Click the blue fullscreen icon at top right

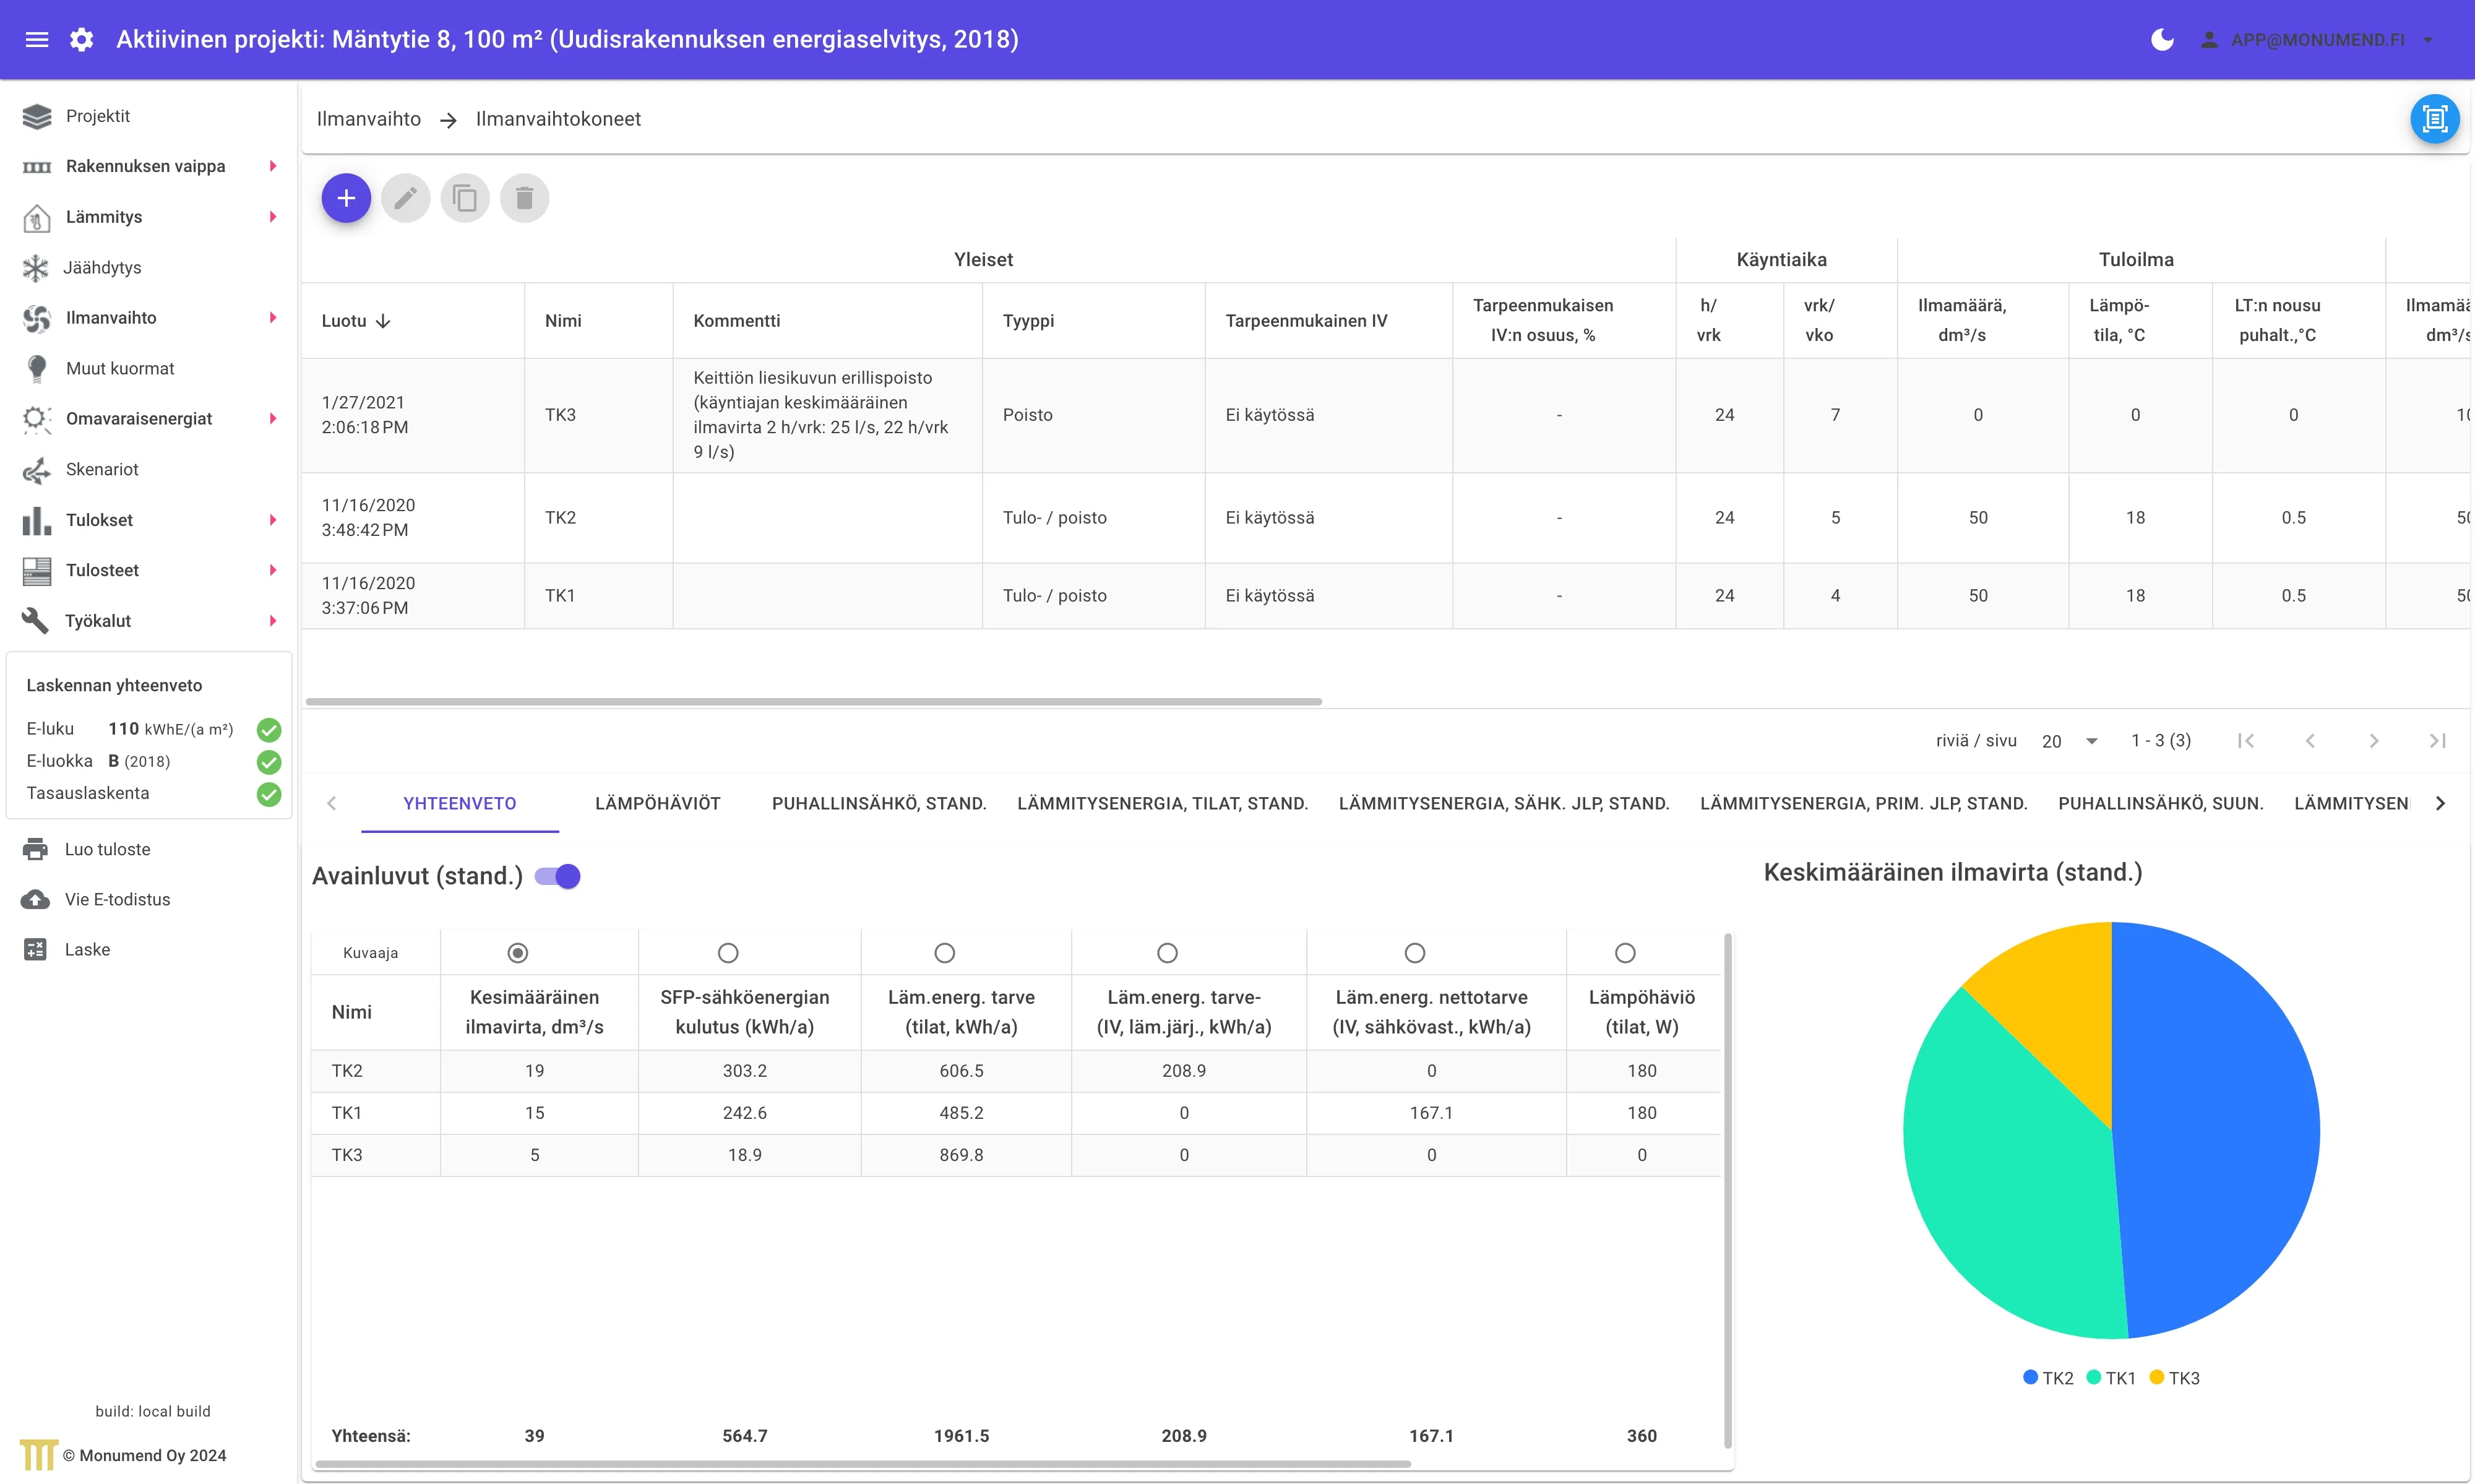2435,119
